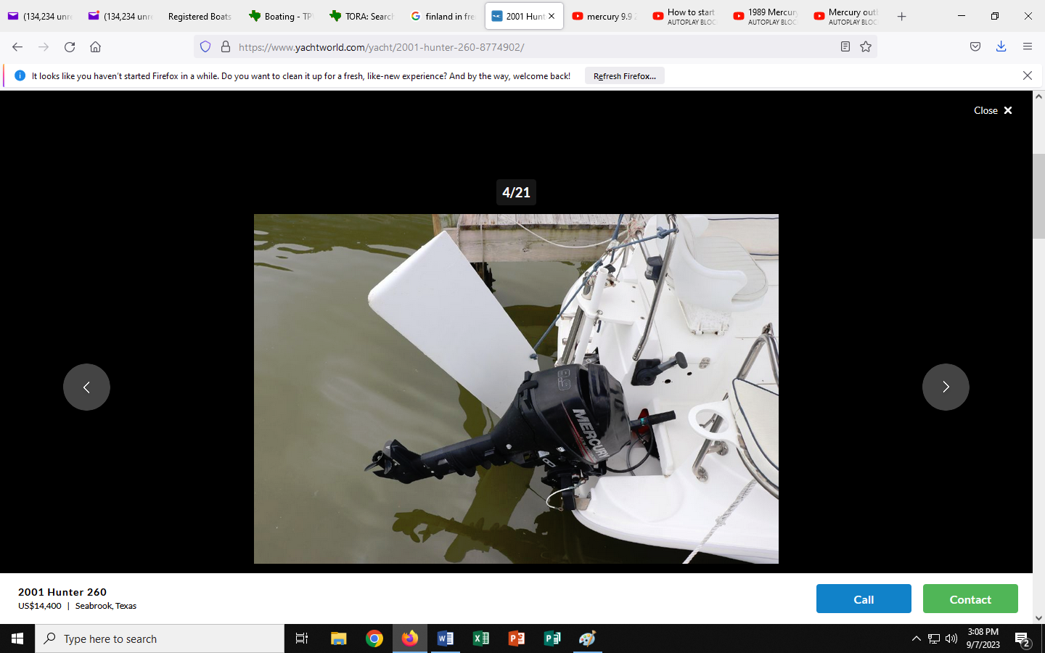Open Microsoft Publisher from taskbar

click(x=552, y=638)
